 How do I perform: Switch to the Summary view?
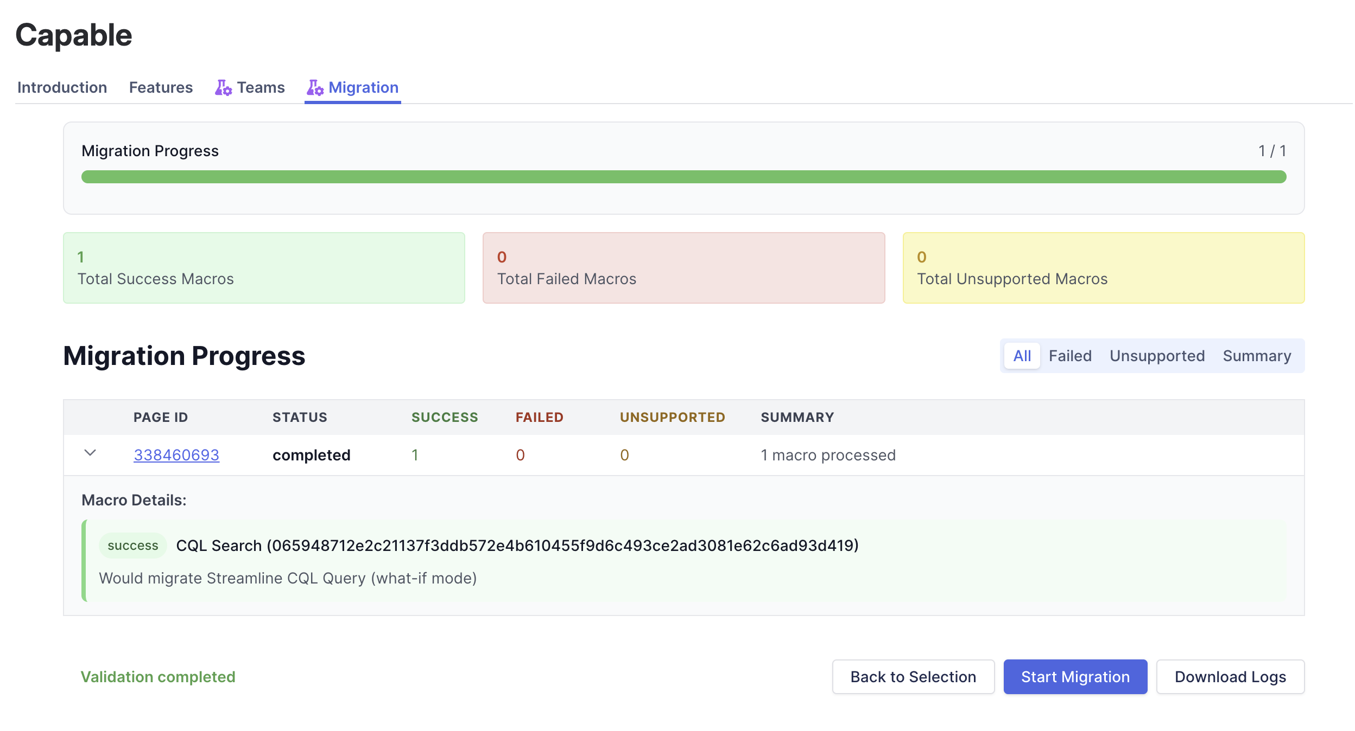[1257, 356]
